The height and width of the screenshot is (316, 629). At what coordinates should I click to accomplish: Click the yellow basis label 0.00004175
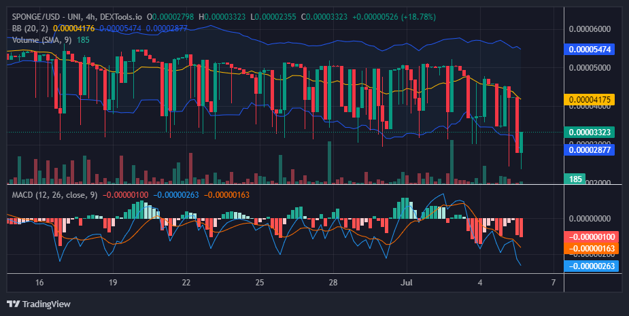[x=590, y=99]
